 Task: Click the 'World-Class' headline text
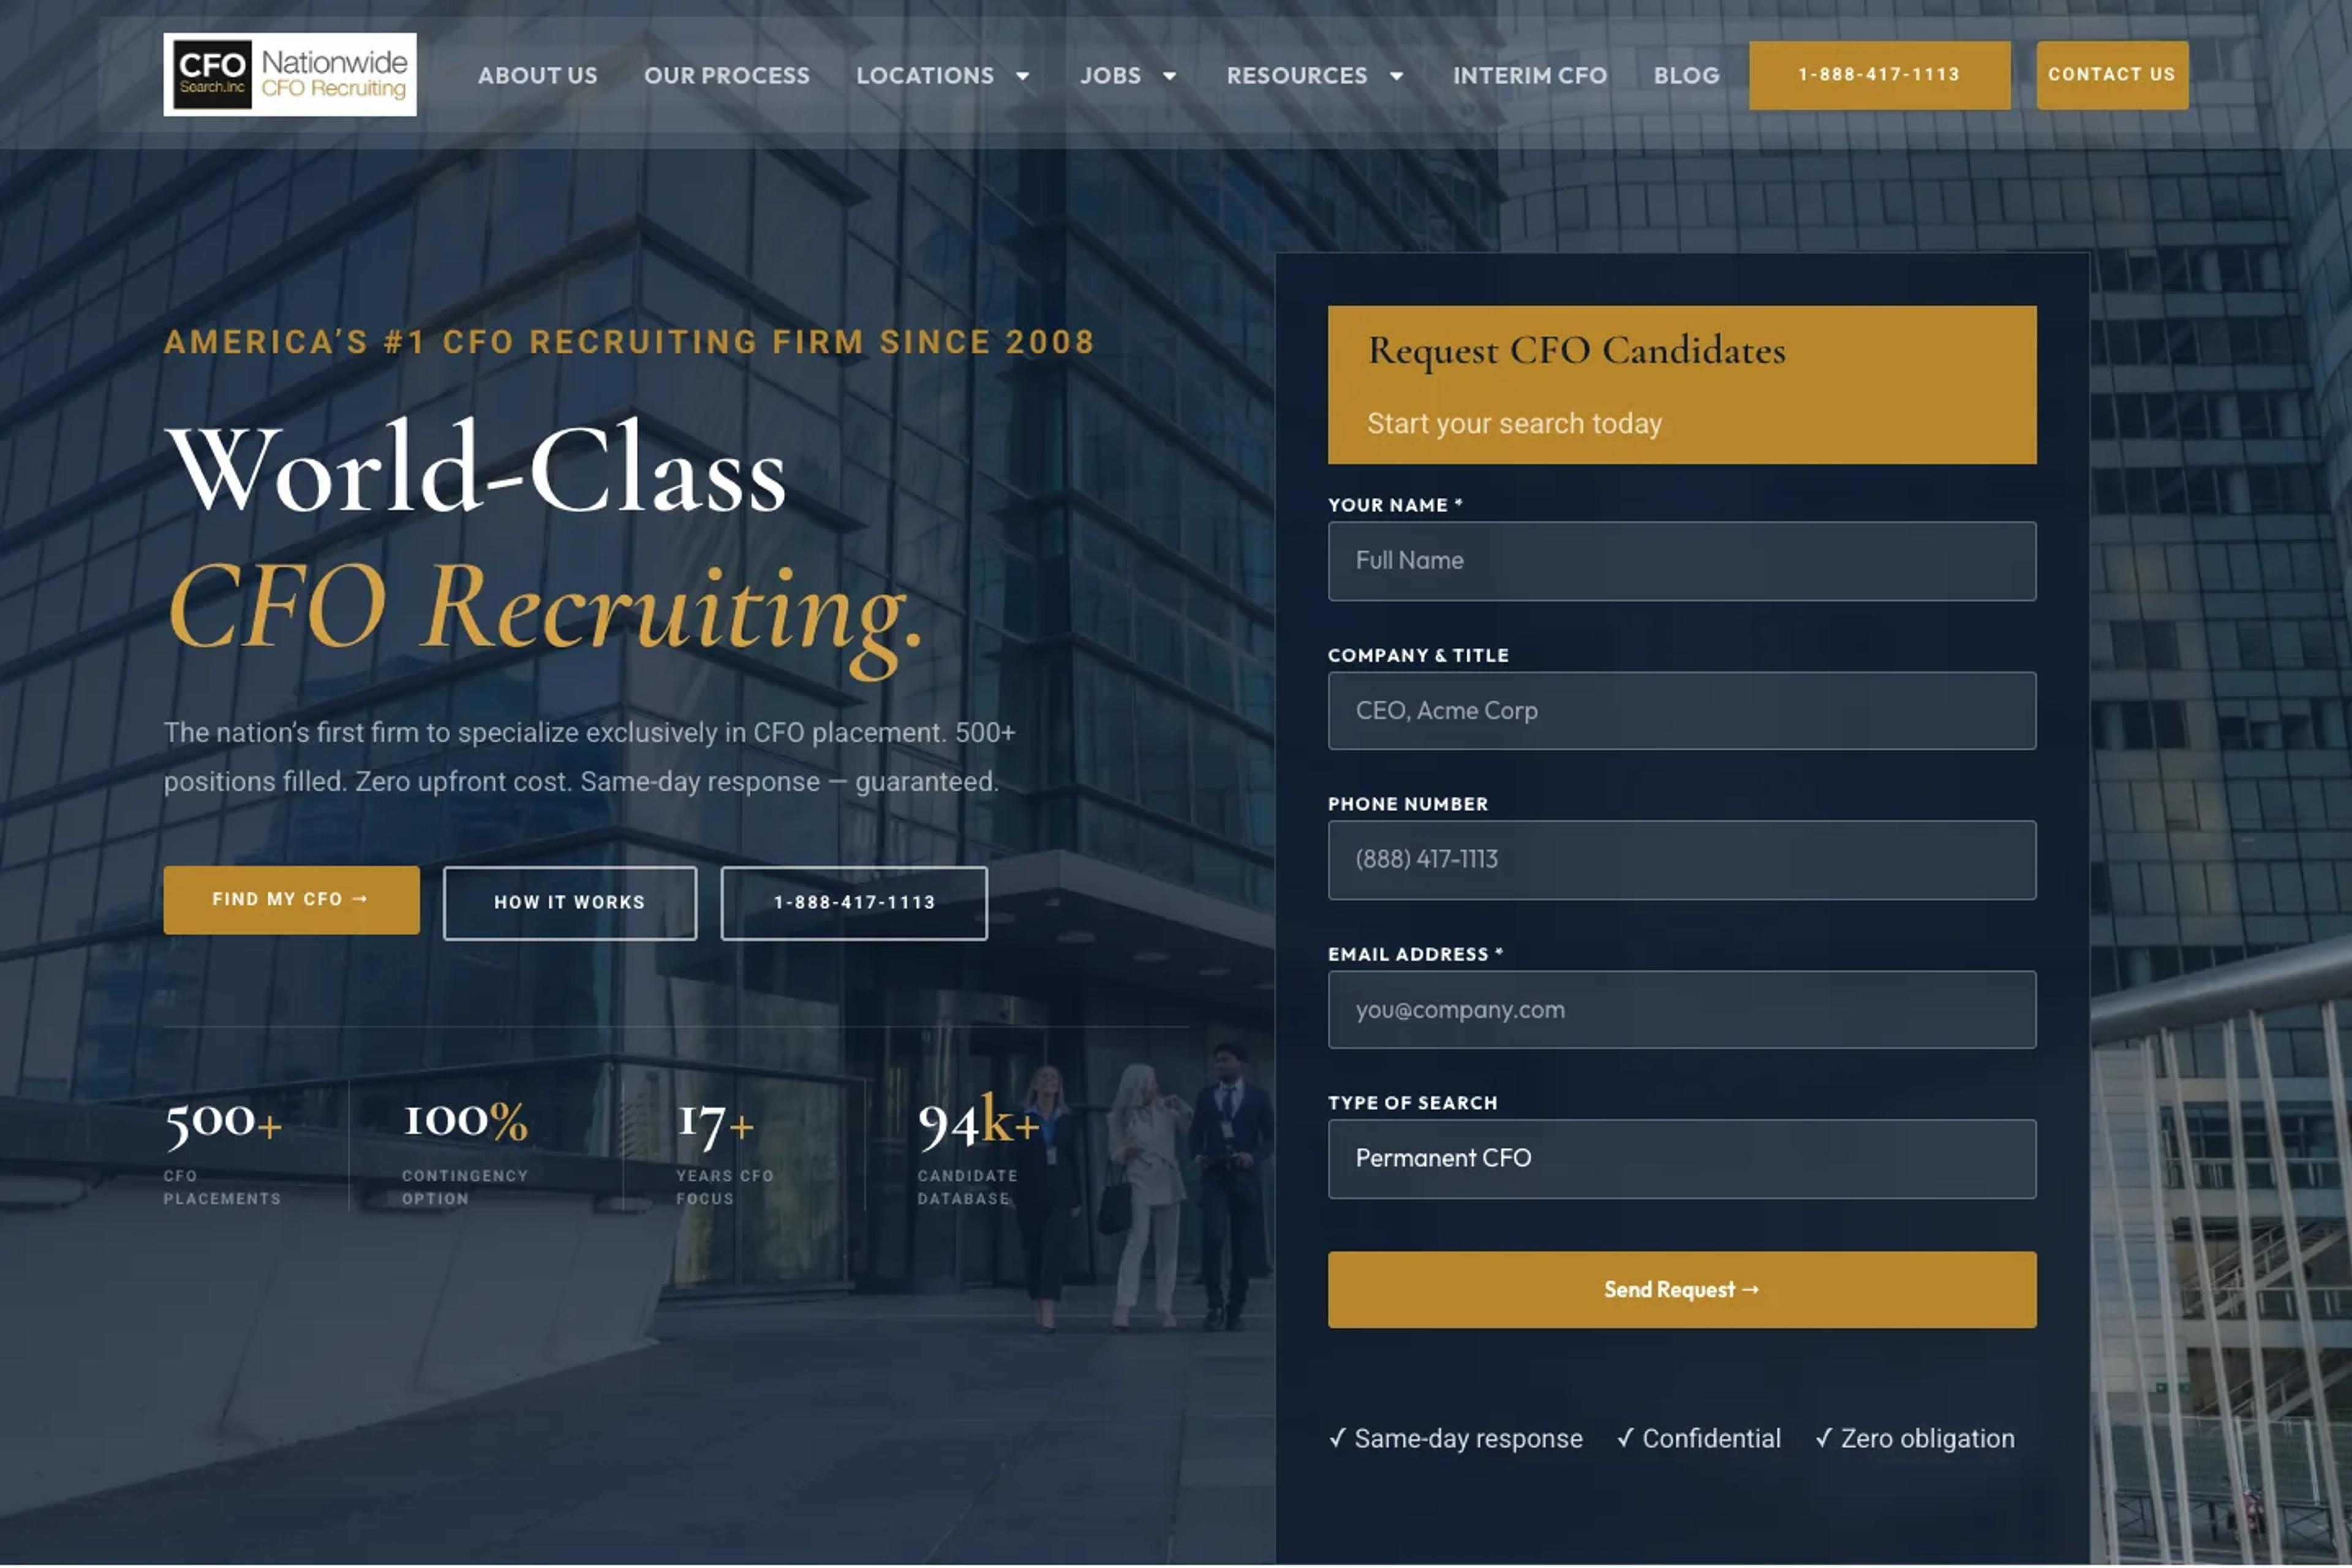tap(476, 468)
